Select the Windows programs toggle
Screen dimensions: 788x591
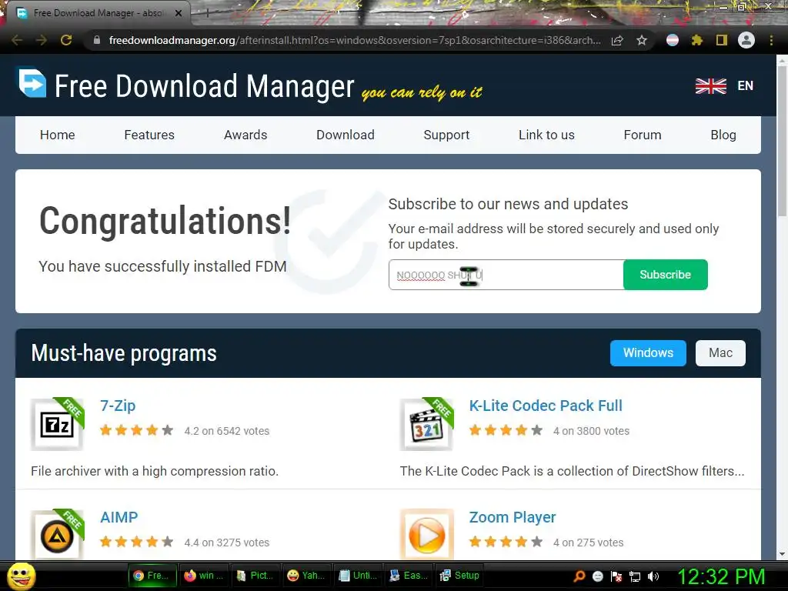[648, 352]
